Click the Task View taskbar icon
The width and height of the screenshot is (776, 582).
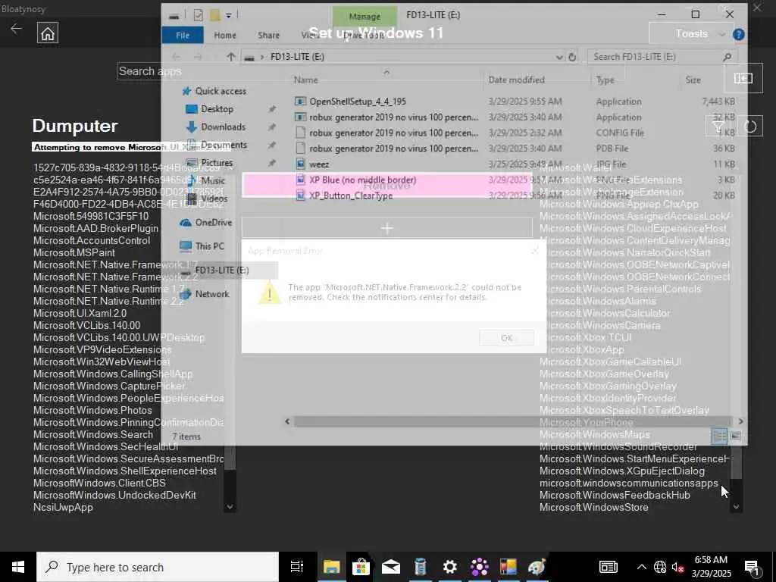coord(297,567)
